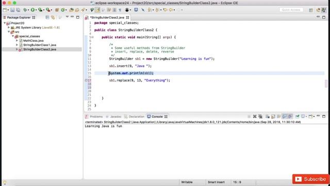This screenshot has height=186, width=330.
Task: Activate the StringBuilderClass2.java editor tab
Action: tap(107, 18)
